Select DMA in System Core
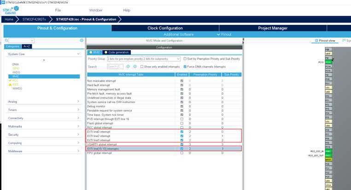 pyautogui.click(x=16, y=64)
